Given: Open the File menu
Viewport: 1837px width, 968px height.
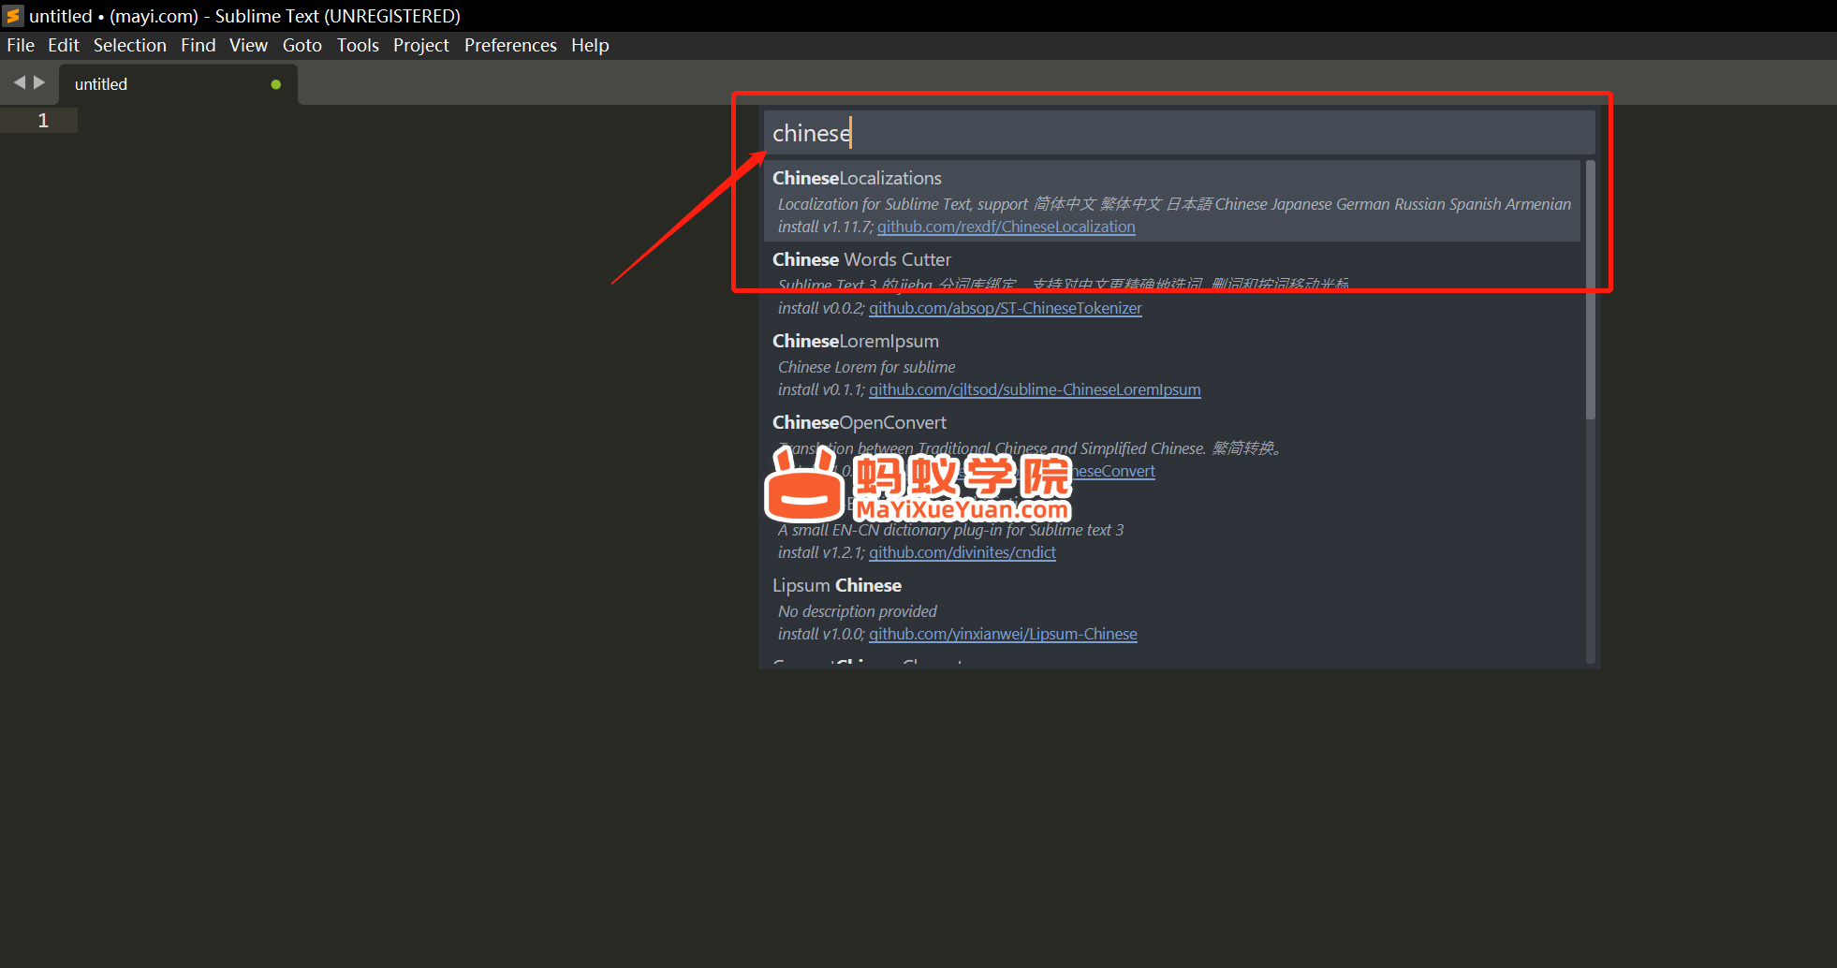Looking at the screenshot, I should [x=21, y=45].
